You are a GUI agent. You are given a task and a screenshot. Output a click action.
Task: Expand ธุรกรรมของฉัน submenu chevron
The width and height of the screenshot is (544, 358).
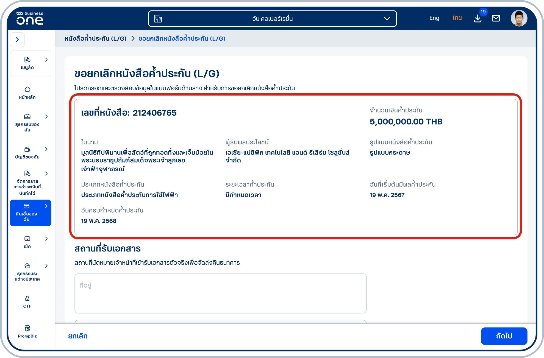pos(46,116)
